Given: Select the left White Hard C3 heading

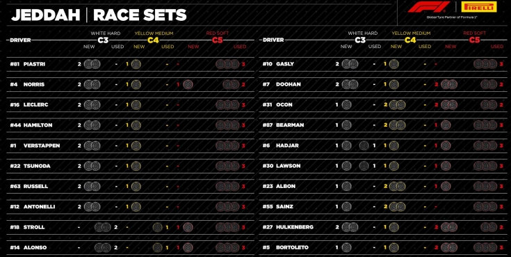Looking at the screenshot, I should (105, 37).
